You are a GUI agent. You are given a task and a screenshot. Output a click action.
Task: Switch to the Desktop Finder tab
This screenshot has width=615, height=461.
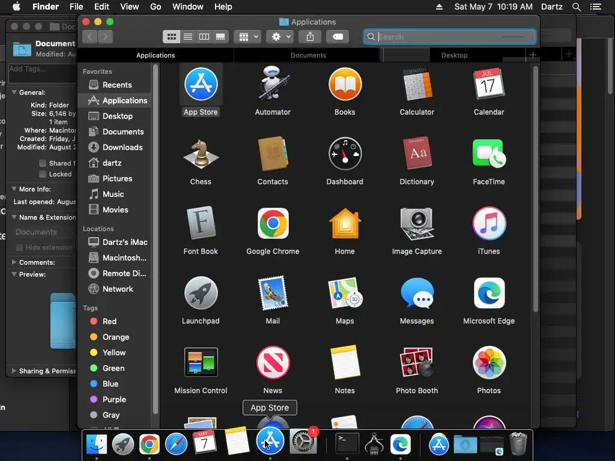click(x=454, y=55)
